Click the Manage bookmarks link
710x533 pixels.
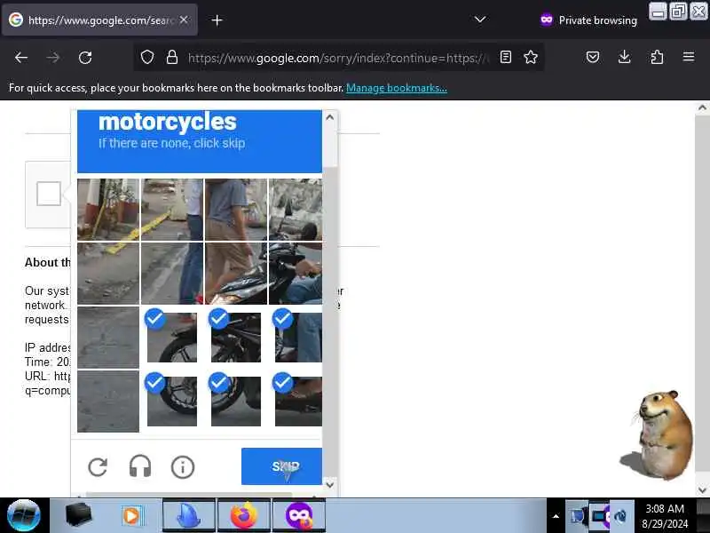pyautogui.click(x=397, y=88)
